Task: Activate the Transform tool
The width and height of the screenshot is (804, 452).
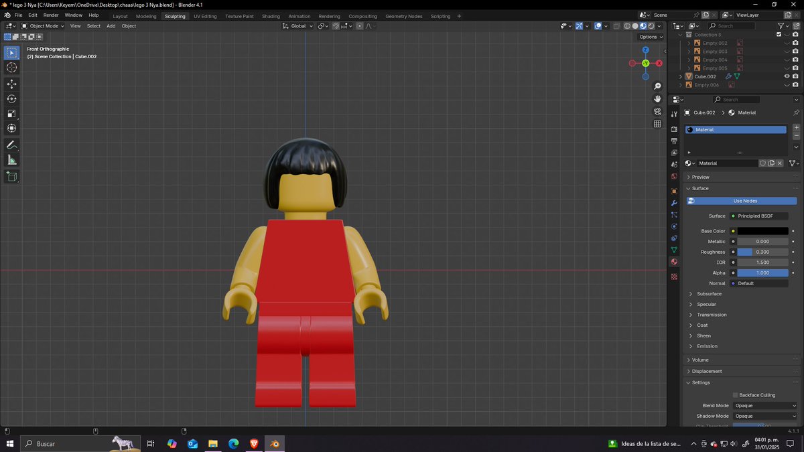Action: coord(11,128)
